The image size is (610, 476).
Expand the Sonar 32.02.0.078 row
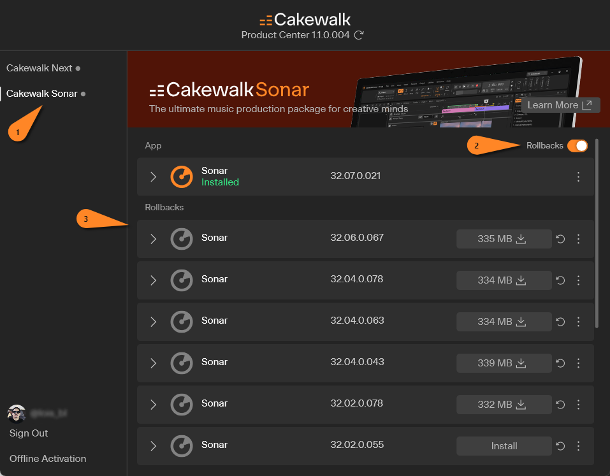coord(153,405)
